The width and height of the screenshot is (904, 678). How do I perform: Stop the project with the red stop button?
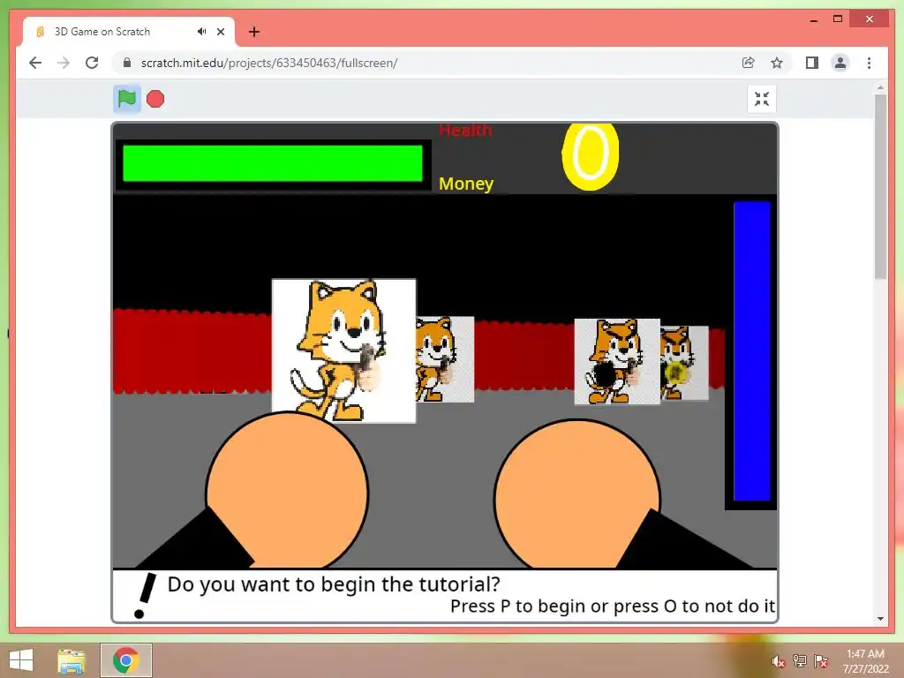(155, 99)
